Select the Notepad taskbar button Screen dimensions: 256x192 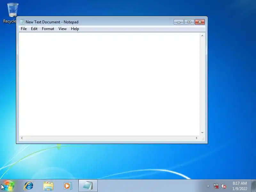point(88,186)
